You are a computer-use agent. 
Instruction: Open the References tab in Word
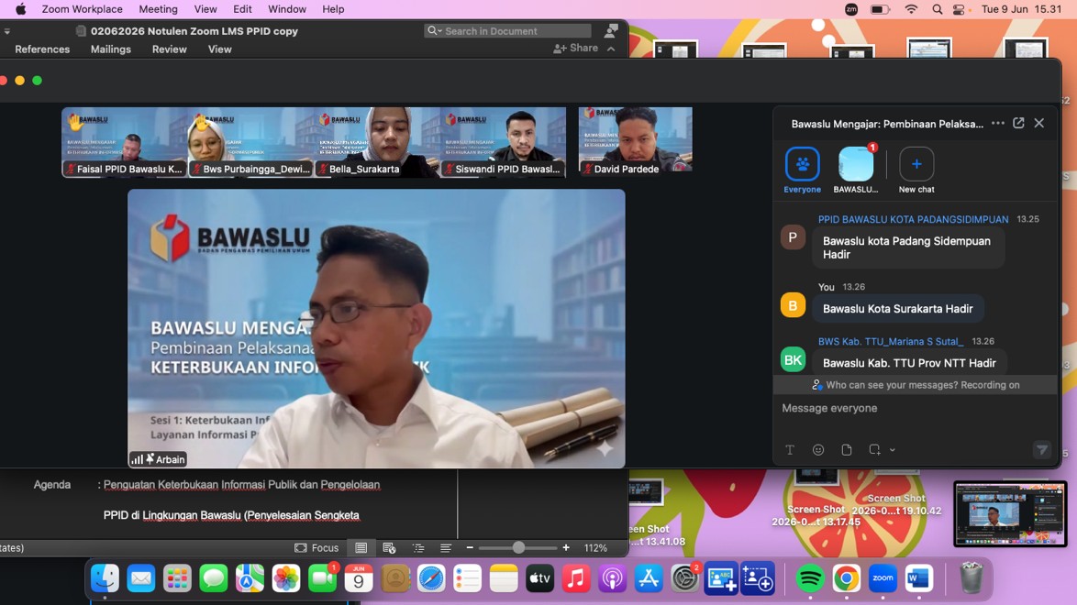tap(42, 49)
